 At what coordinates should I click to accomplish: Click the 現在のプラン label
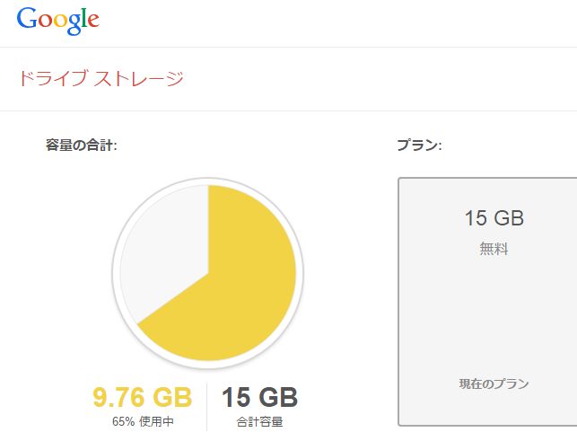(x=494, y=384)
